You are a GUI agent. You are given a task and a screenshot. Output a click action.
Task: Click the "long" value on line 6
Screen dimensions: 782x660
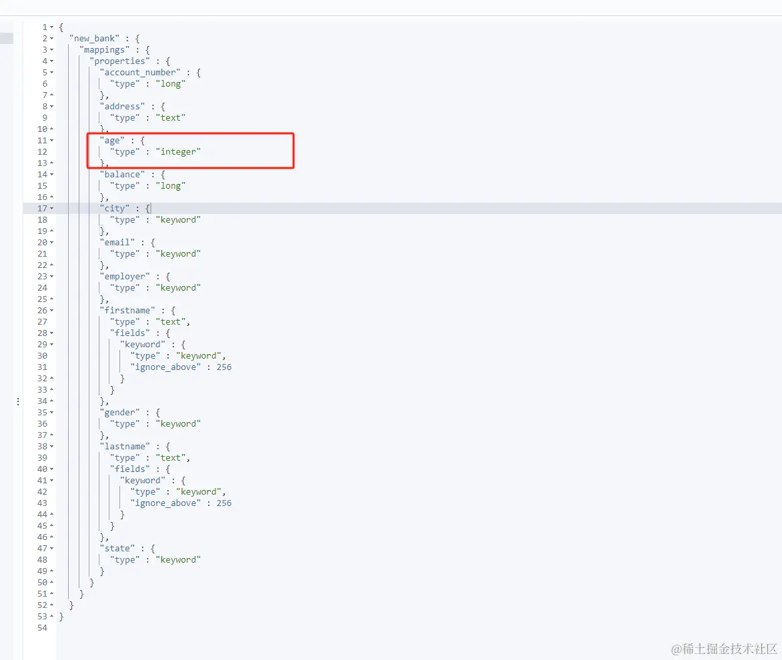pos(171,84)
